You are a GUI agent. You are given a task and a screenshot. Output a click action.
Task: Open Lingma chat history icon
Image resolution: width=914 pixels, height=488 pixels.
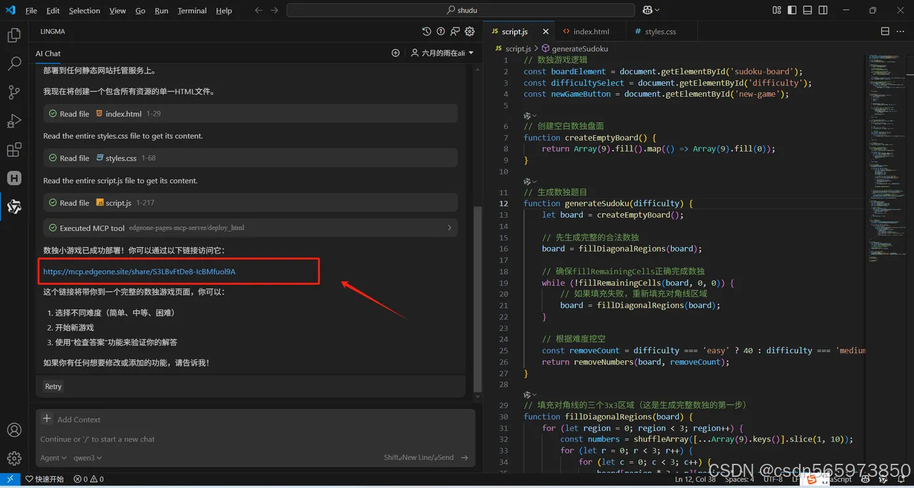(427, 31)
